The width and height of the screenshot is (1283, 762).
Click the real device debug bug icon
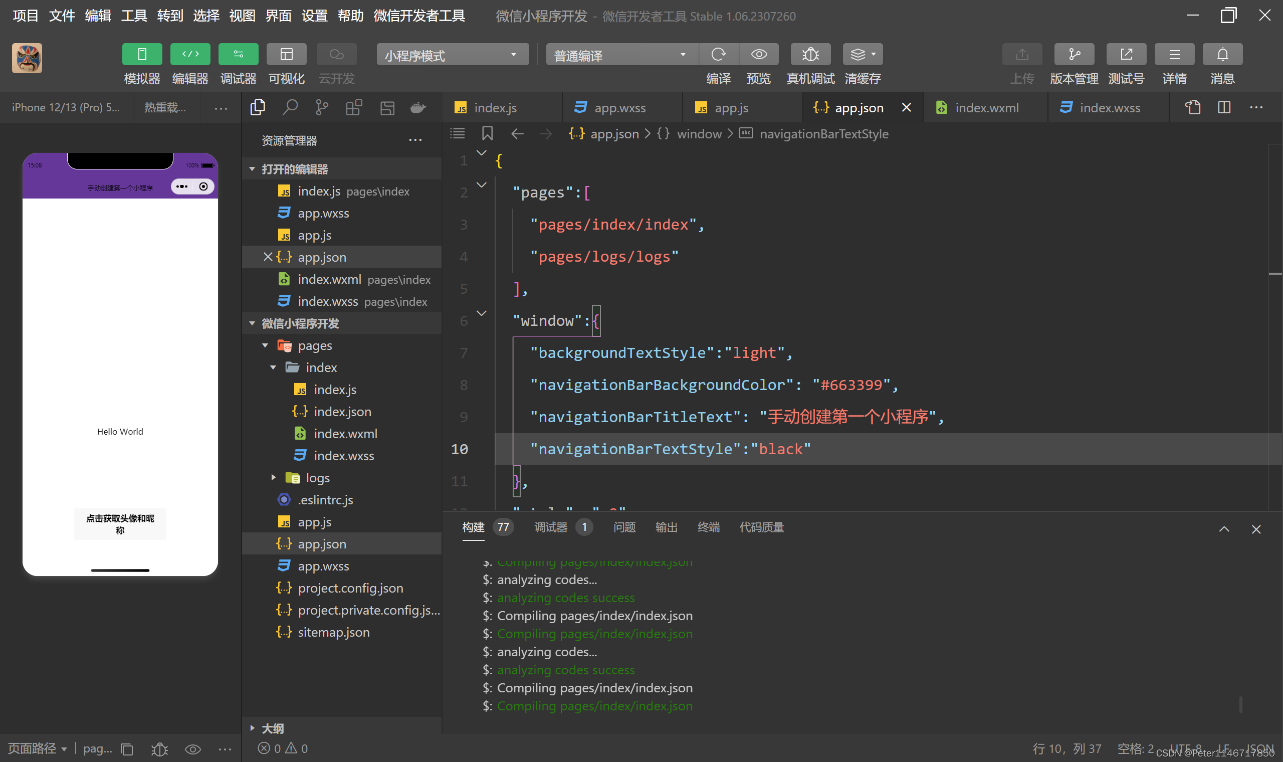[810, 55]
